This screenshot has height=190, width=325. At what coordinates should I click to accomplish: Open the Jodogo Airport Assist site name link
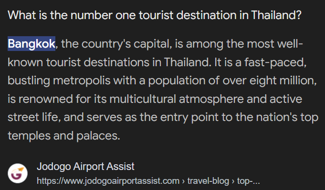click(x=85, y=167)
